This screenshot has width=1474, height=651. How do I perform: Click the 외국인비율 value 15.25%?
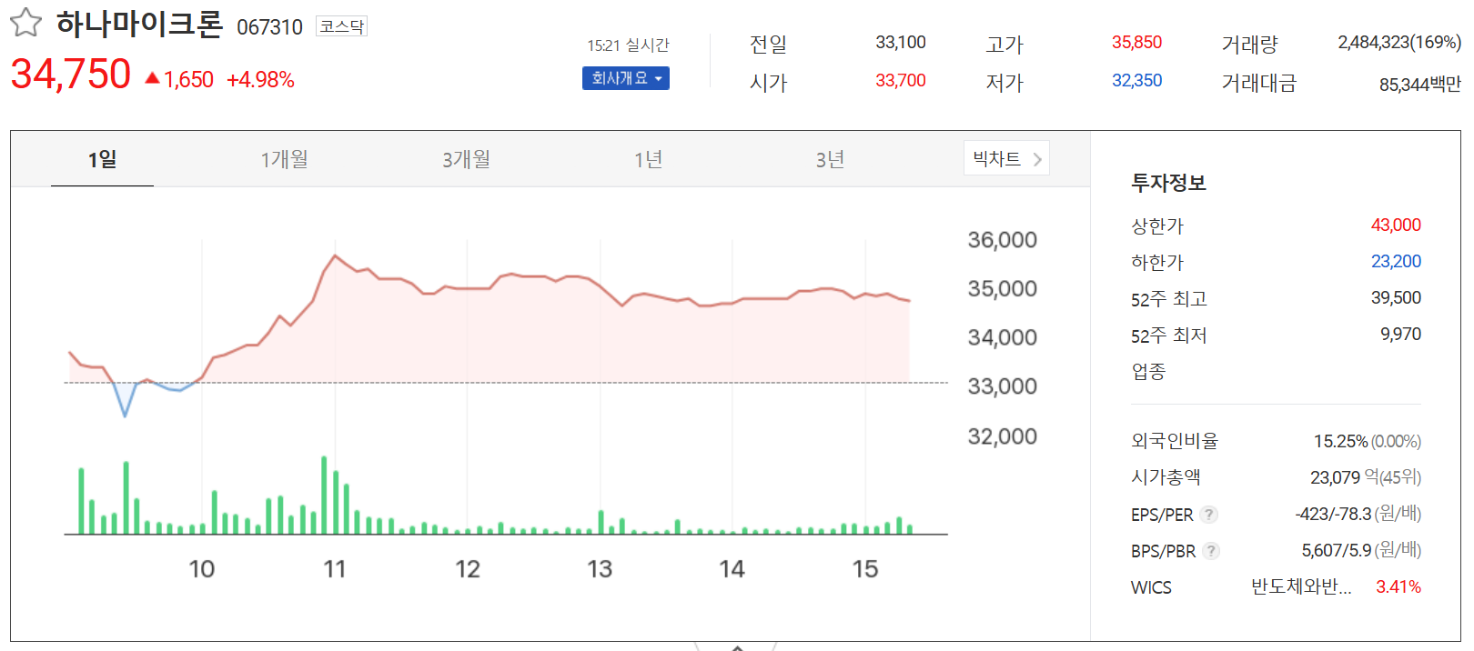(x=1340, y=442)
